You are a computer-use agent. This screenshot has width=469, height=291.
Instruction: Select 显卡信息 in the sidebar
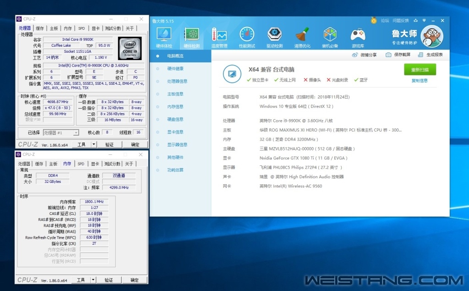pos(180,132)
